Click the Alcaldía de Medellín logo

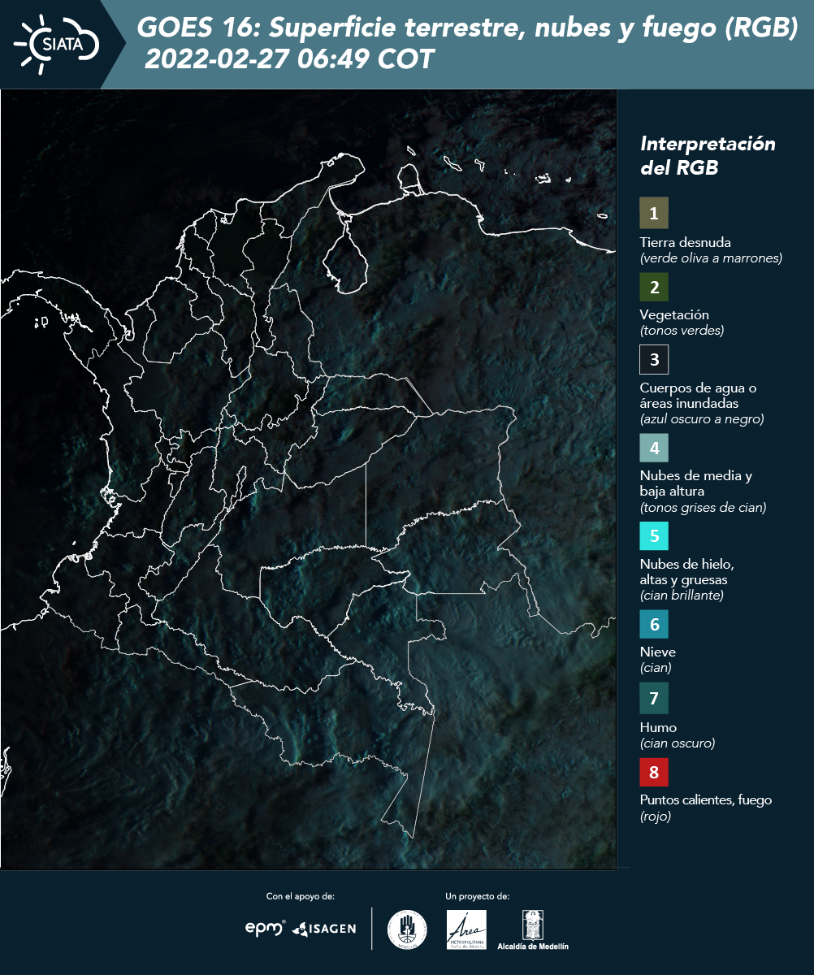(533, 929)
